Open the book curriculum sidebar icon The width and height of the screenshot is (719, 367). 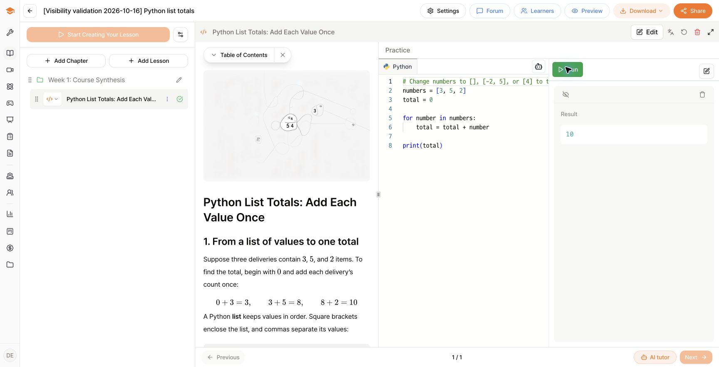(10, 53)
